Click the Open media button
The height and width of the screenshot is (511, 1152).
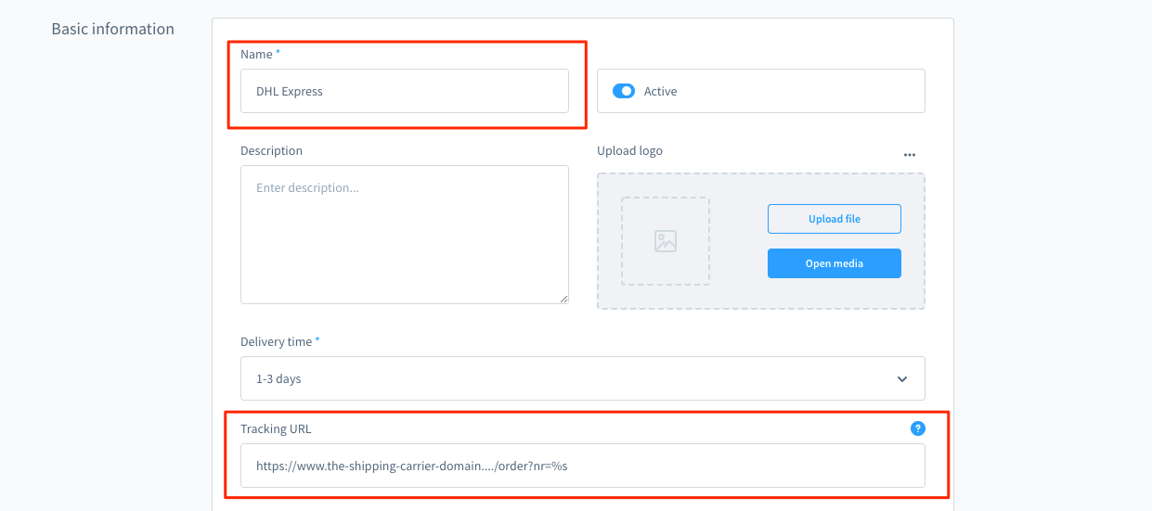click(x=835, y=263)
